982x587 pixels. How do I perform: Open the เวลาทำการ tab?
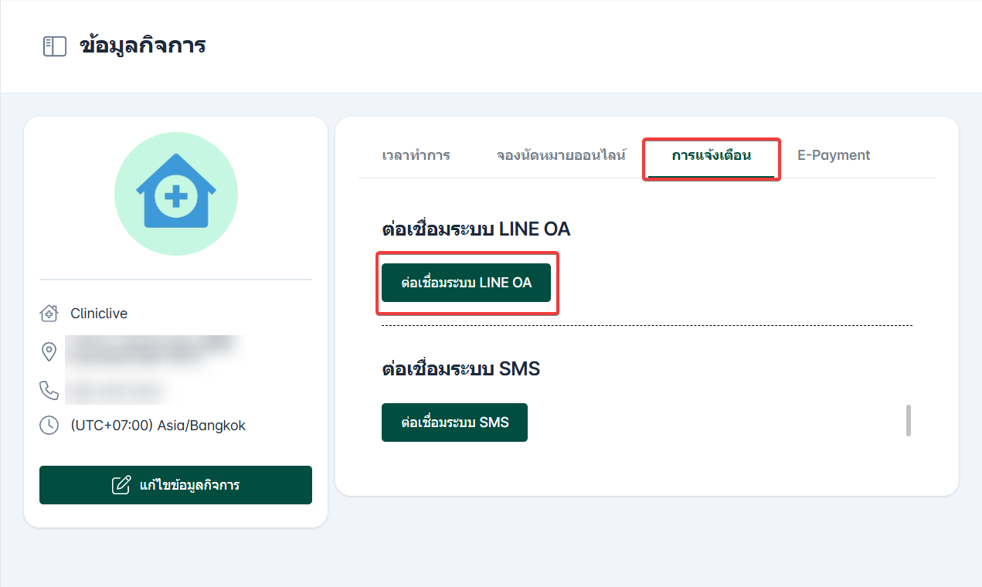416,155
